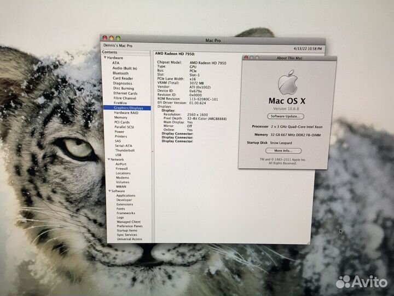This screenshot has height=296, width=394.
Task: Show Modems information
Action: tap(123, 178)
